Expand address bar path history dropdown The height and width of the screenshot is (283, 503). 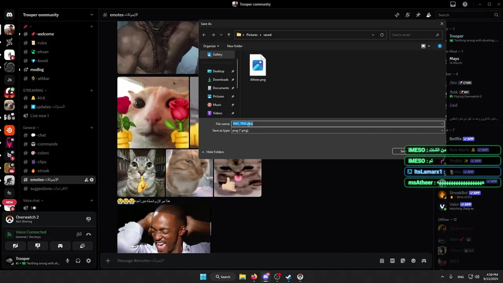pos(373,35)
